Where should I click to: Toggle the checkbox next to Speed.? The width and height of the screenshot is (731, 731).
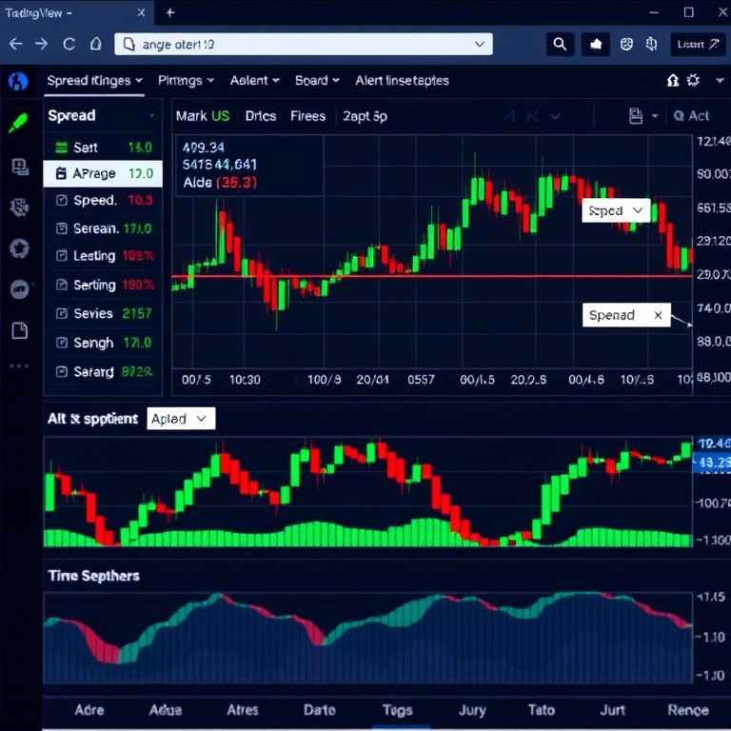click(62, 201)
